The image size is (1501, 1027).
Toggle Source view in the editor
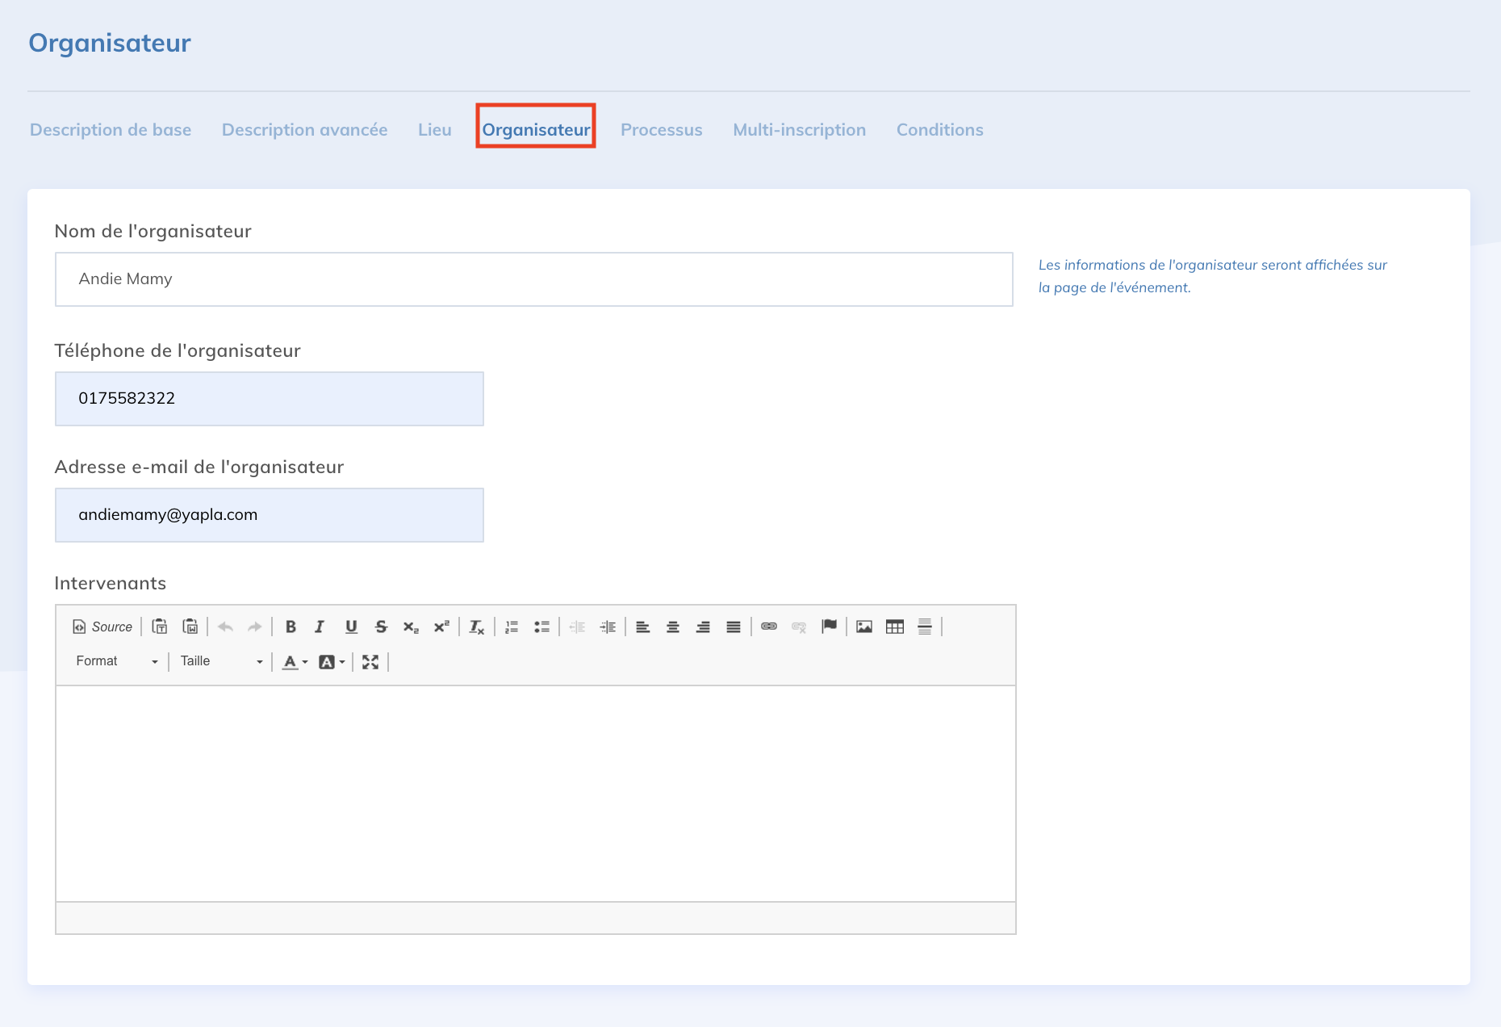(102, 627)
